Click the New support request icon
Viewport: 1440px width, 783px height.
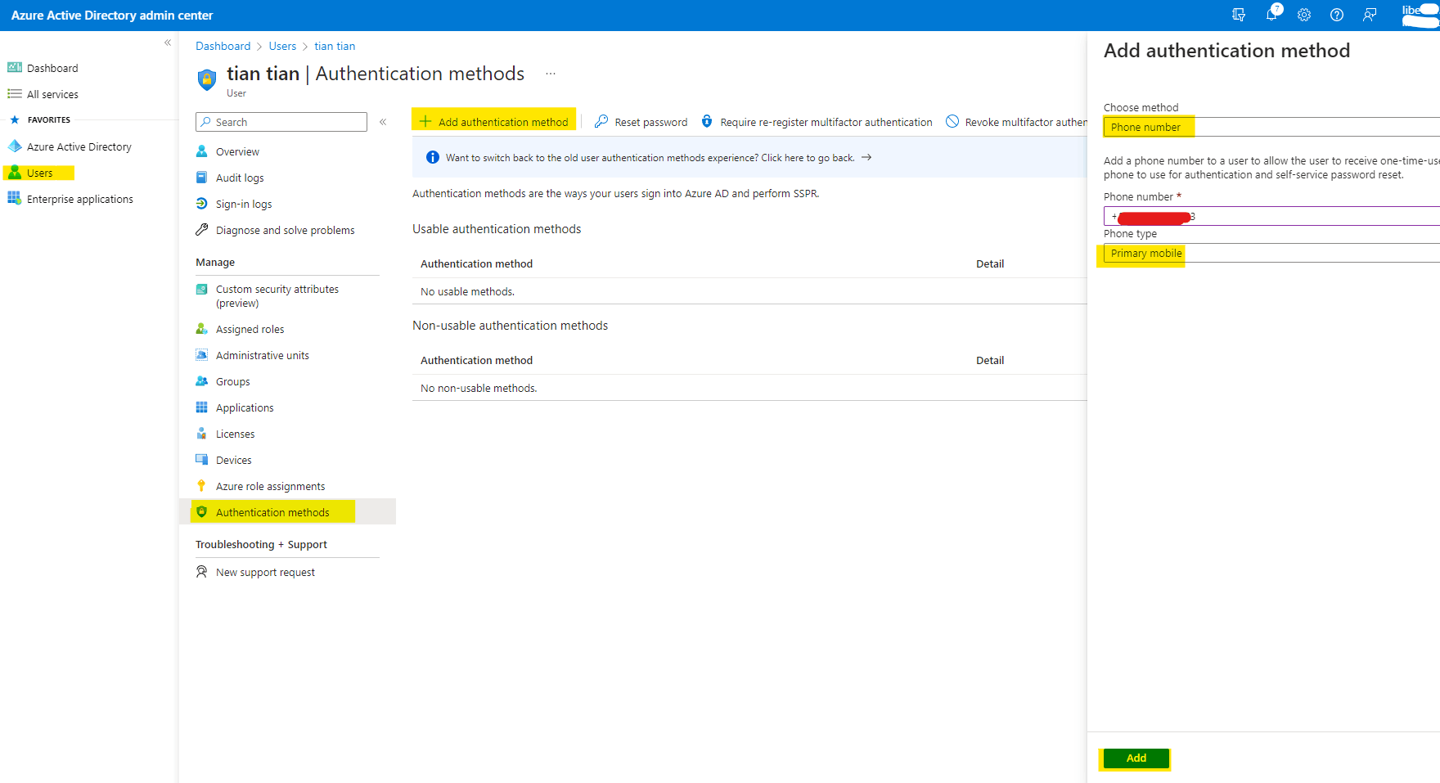tap(202, 572)
